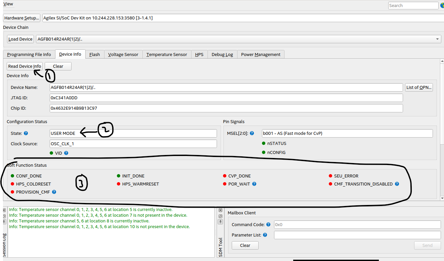Float the Session Log panel
Screen dimensions: 444x261
click(4, 216)
